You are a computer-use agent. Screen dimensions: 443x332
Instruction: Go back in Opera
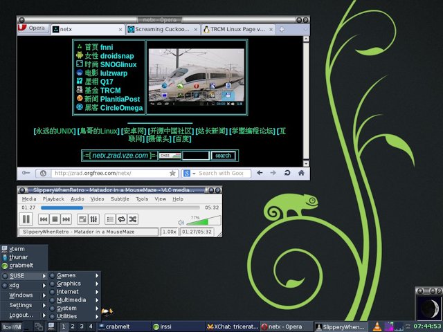pos(260,173)
